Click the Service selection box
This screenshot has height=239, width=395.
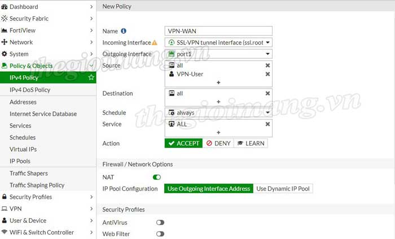tap(218, 128)
